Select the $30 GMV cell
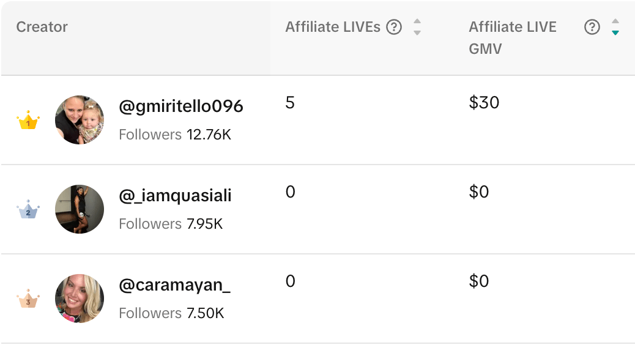 pyautogui.click(x=484, y=102)
